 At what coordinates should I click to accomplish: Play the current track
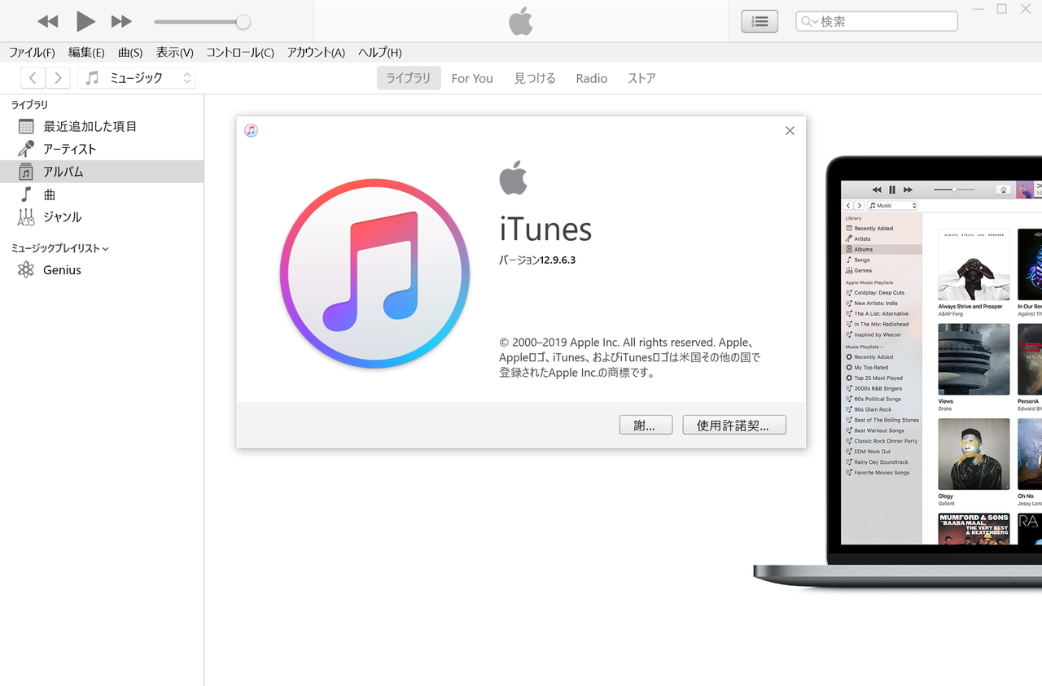coord(85,21)
